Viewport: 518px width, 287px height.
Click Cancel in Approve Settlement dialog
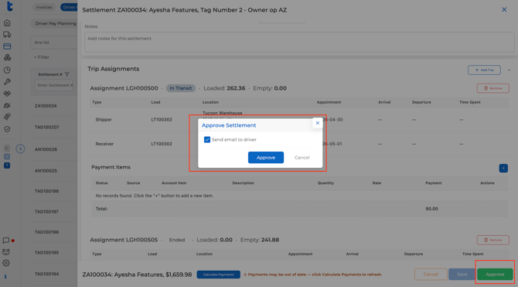[x=302, y=157]
